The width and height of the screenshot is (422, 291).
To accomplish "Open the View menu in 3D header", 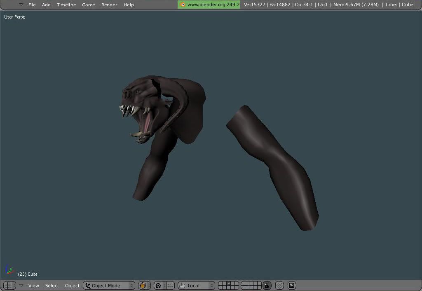I will click(x=33, y=286).
